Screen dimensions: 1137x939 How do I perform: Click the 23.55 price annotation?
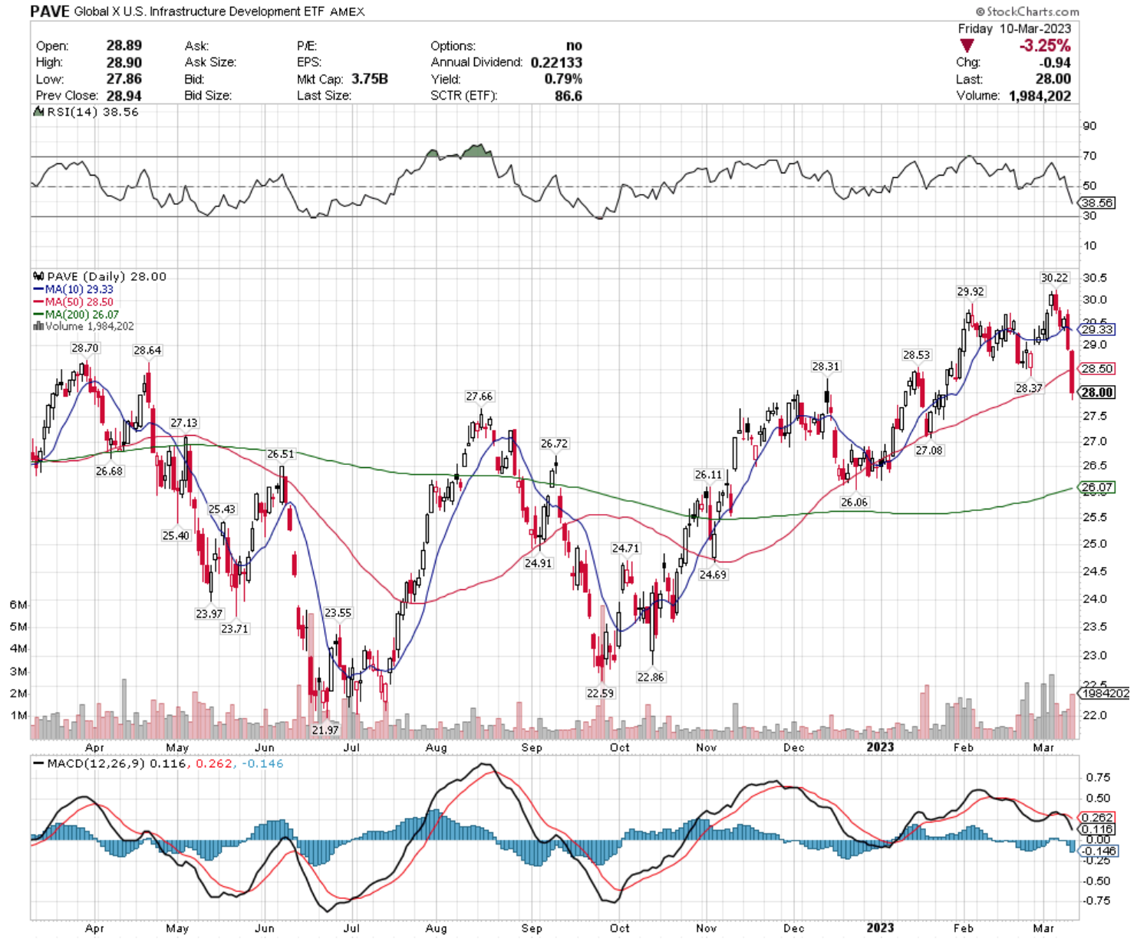pos(338,613)
